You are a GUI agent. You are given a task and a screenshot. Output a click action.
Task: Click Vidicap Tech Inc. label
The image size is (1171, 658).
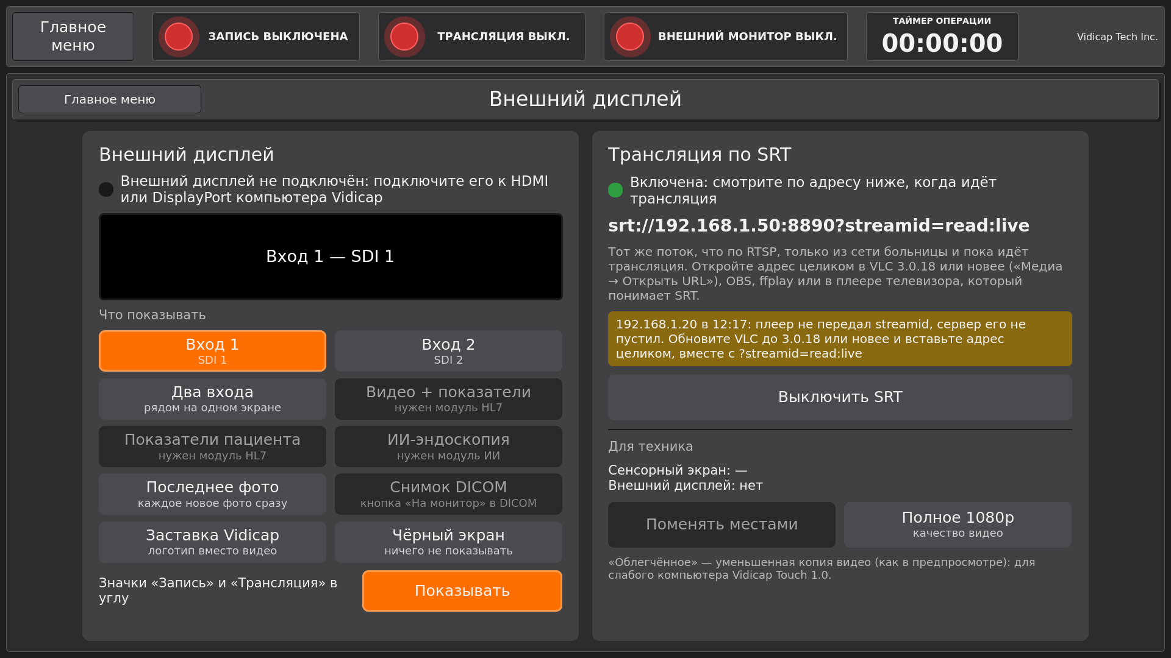(1117, 37)
